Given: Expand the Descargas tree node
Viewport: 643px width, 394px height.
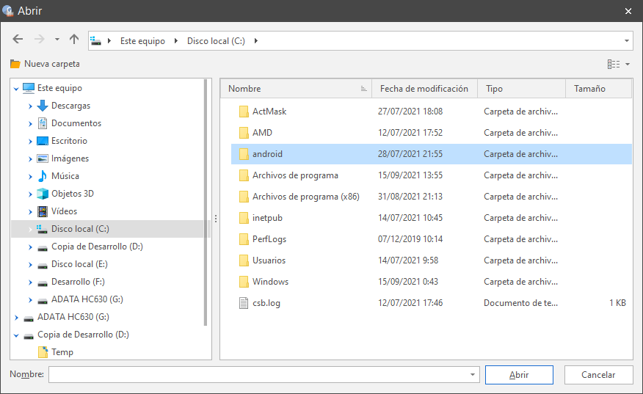Looking at the screenshot, I should click(30, 106).
